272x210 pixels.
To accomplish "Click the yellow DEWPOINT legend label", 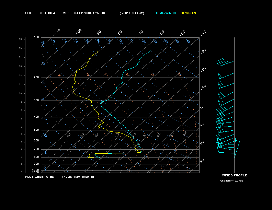I will point(189,13).
